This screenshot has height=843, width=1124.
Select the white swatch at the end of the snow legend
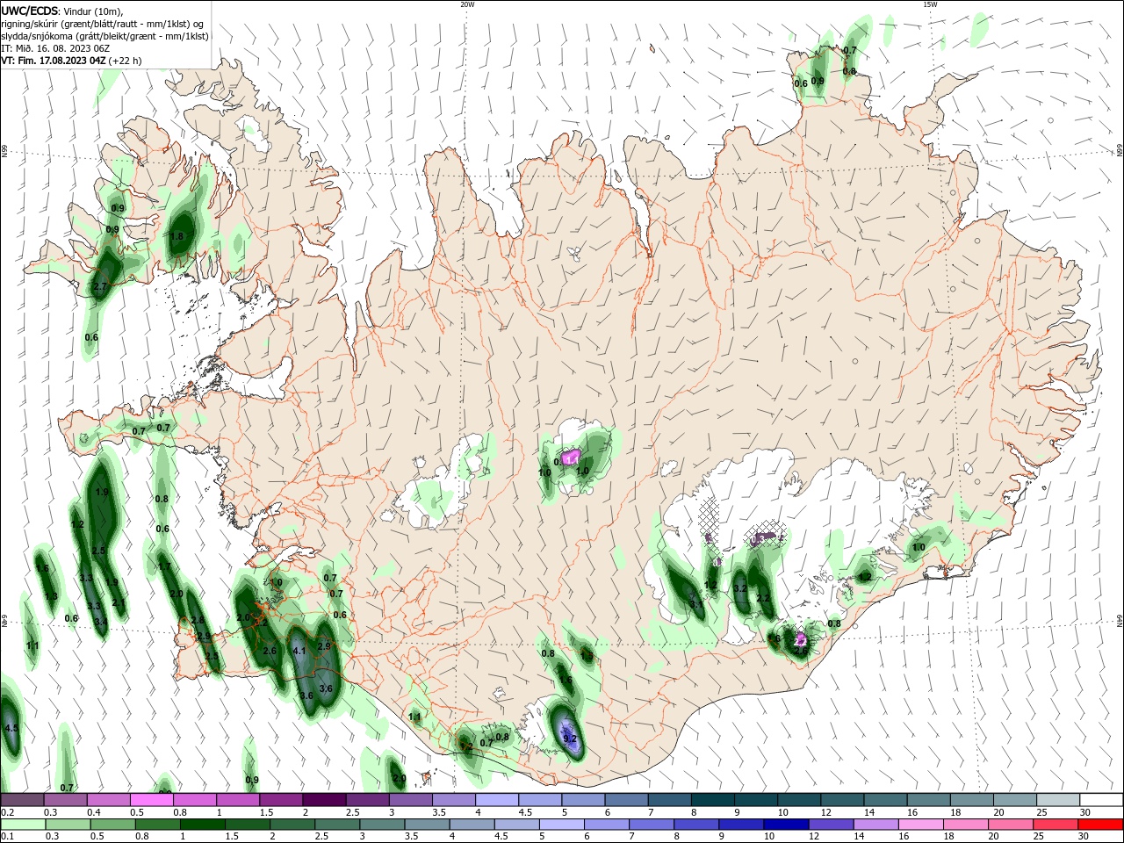[x=1101, y=800]
